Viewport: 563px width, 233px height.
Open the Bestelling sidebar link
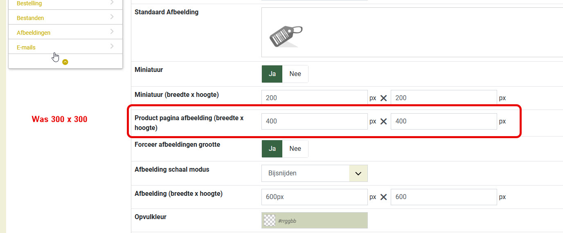(29, 3)
